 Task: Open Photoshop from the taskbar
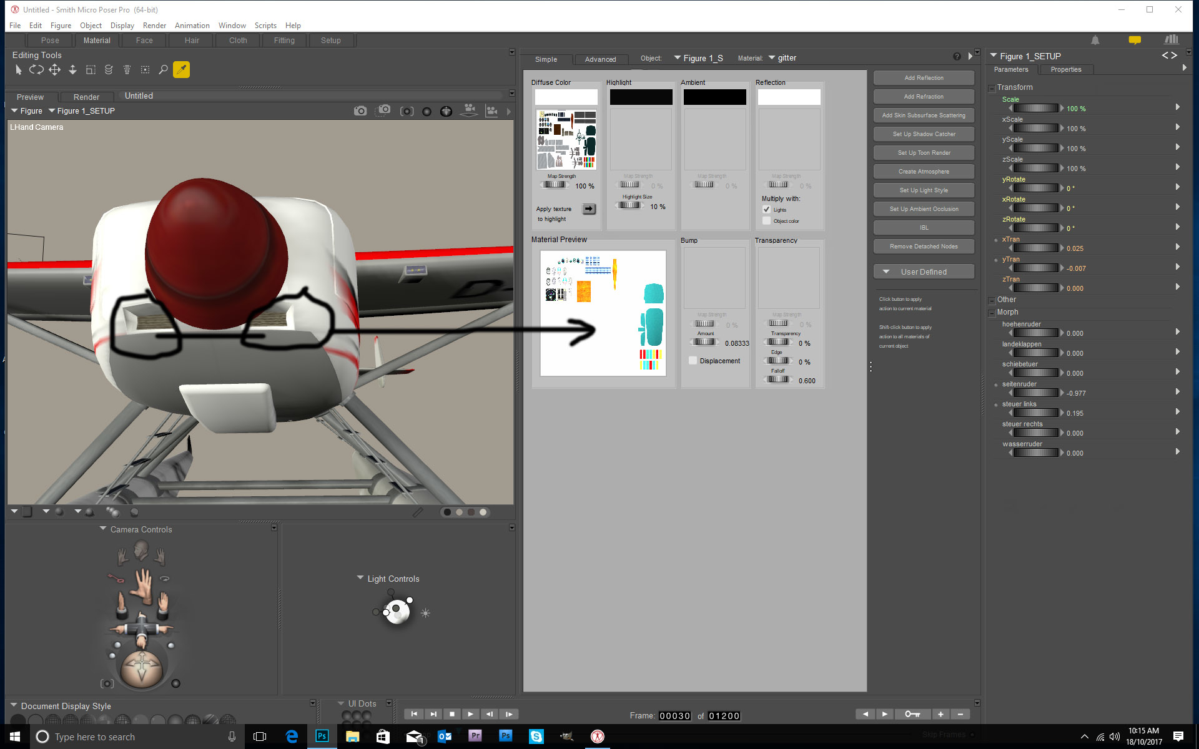(x=322, y=737)
